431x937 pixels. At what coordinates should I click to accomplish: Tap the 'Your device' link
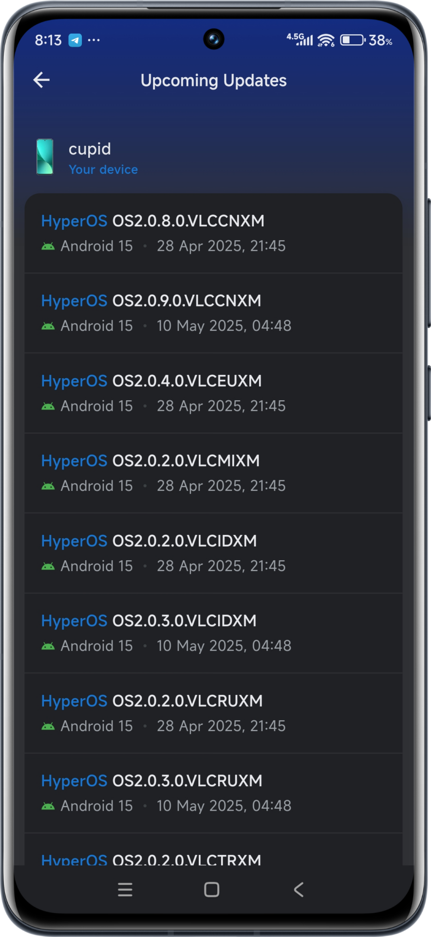[103, 169]
